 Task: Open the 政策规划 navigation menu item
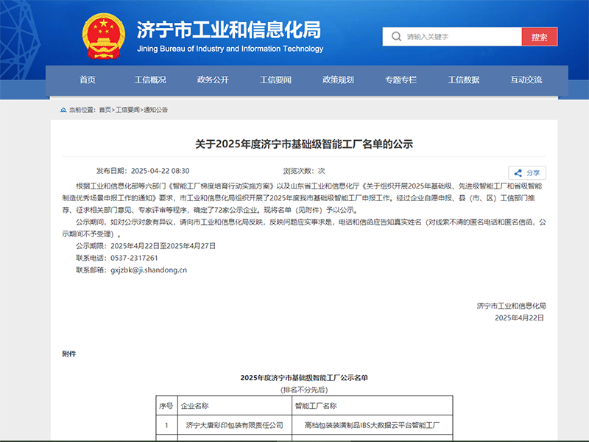(x=339, y=80)
